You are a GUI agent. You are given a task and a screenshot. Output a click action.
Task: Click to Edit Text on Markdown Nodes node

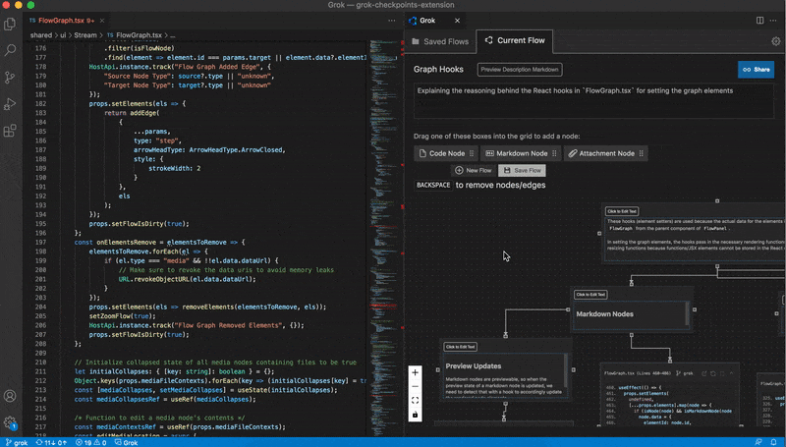[x=590, y=295]
